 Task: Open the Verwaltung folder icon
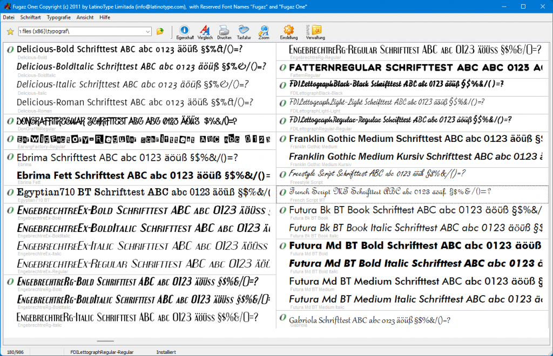tap(316, 31)
